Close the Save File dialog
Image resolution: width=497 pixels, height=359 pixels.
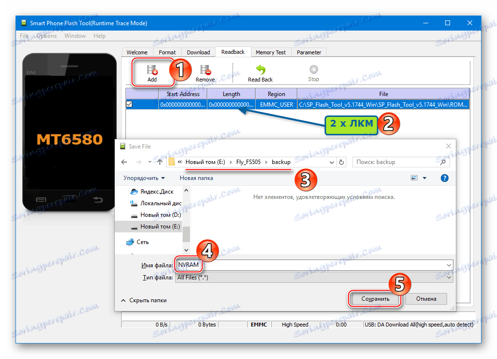(448, 146)
